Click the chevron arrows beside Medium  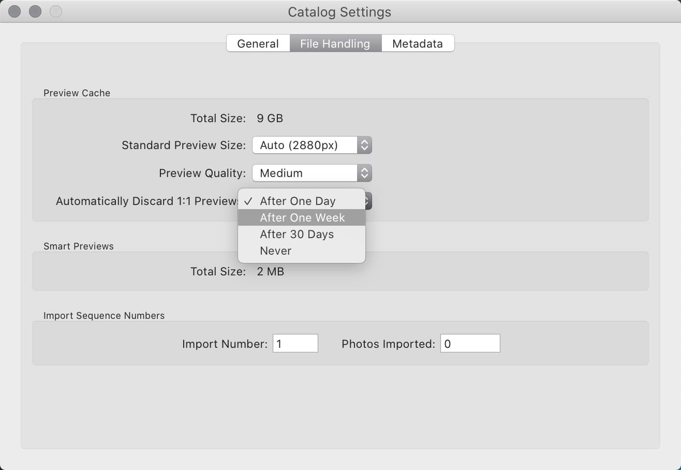365,173
